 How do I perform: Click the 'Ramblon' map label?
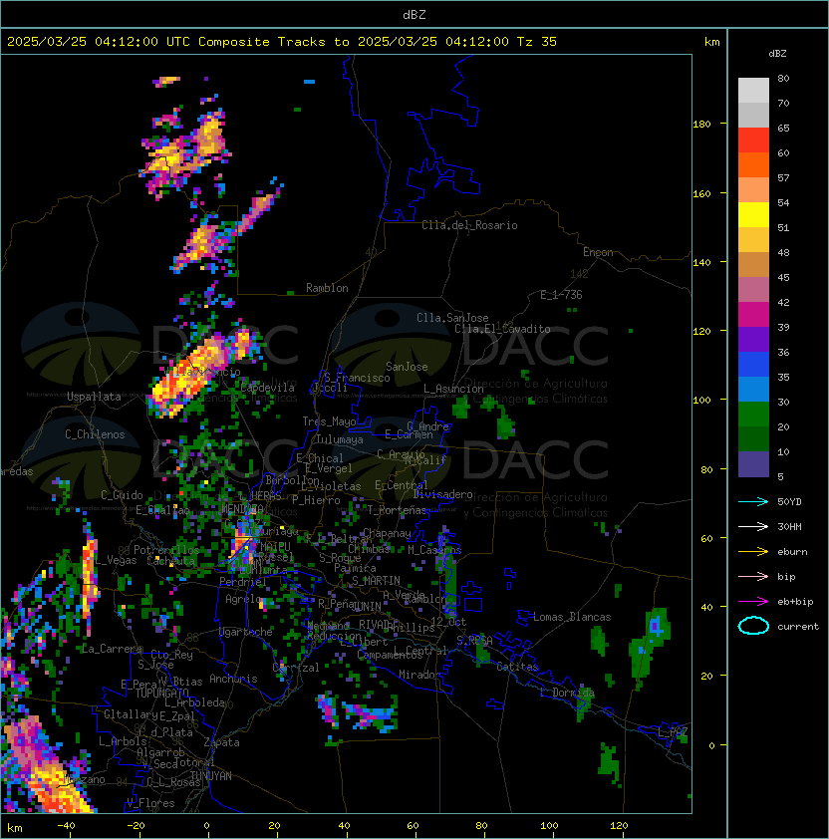point(327,288)
